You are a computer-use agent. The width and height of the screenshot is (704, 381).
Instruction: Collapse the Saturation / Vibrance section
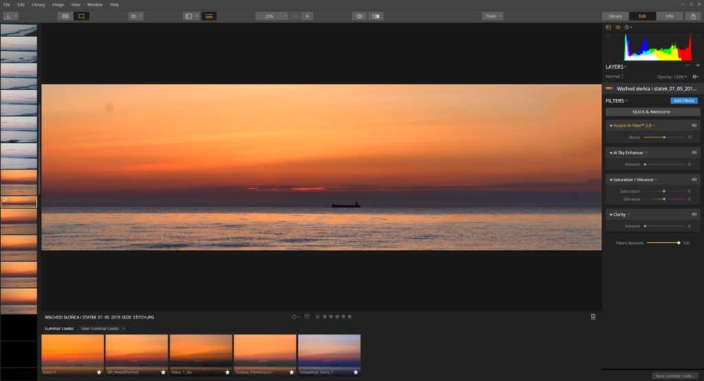point(610,180)
